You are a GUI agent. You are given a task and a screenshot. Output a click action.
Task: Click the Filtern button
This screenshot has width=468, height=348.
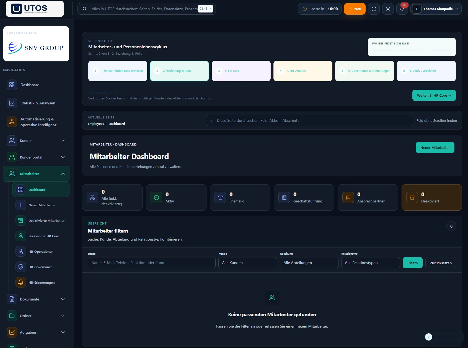[413, 263]
